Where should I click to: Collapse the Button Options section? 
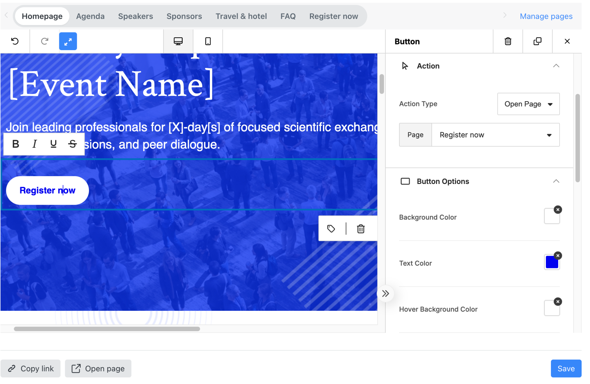point(556,181)
